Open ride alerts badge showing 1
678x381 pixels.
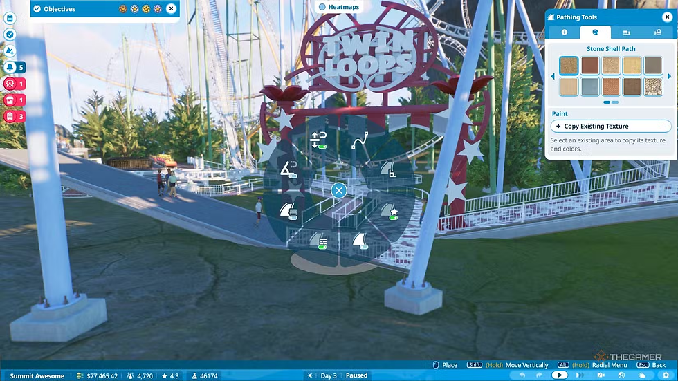15,84
